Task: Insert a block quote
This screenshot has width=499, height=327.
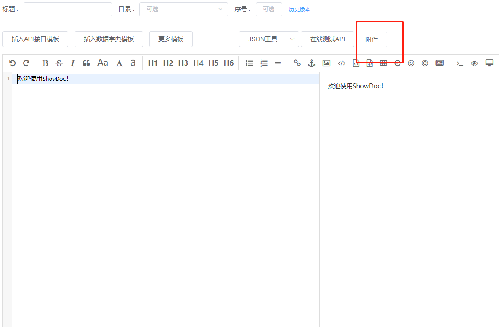Action: 86,63
